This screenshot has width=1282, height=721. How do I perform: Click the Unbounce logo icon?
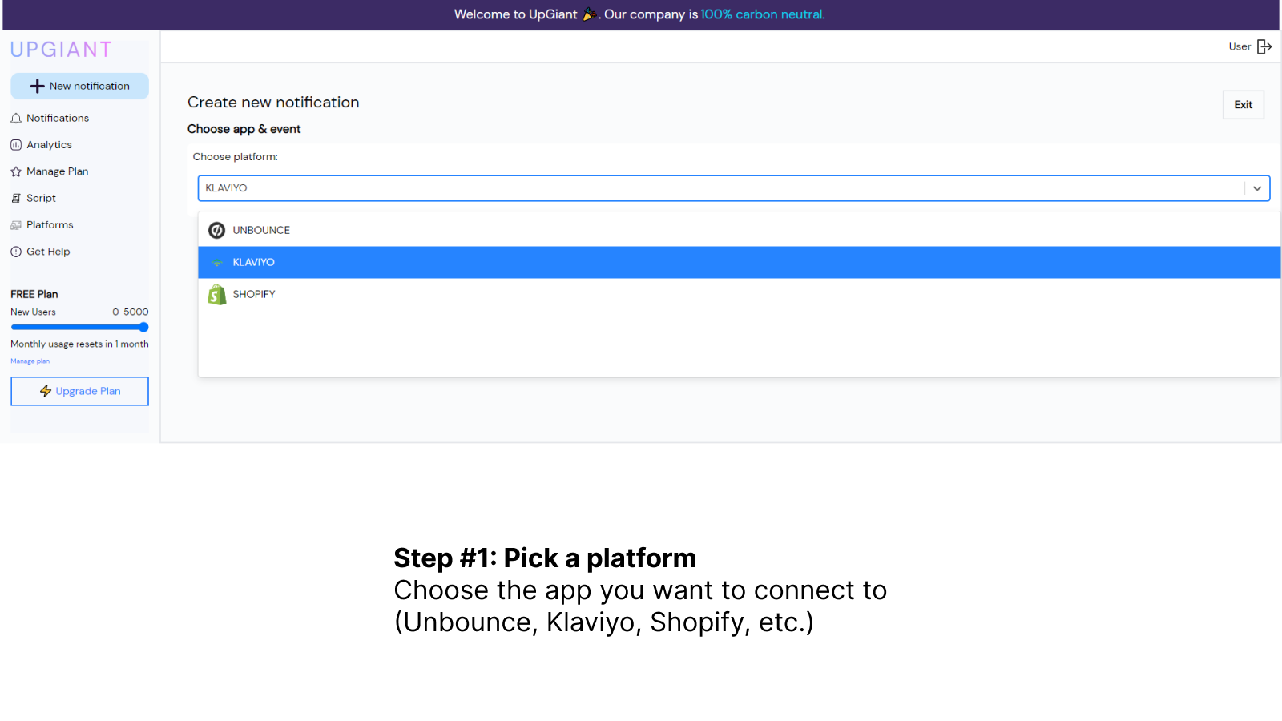pyautogui.click(x=216, y=230)
